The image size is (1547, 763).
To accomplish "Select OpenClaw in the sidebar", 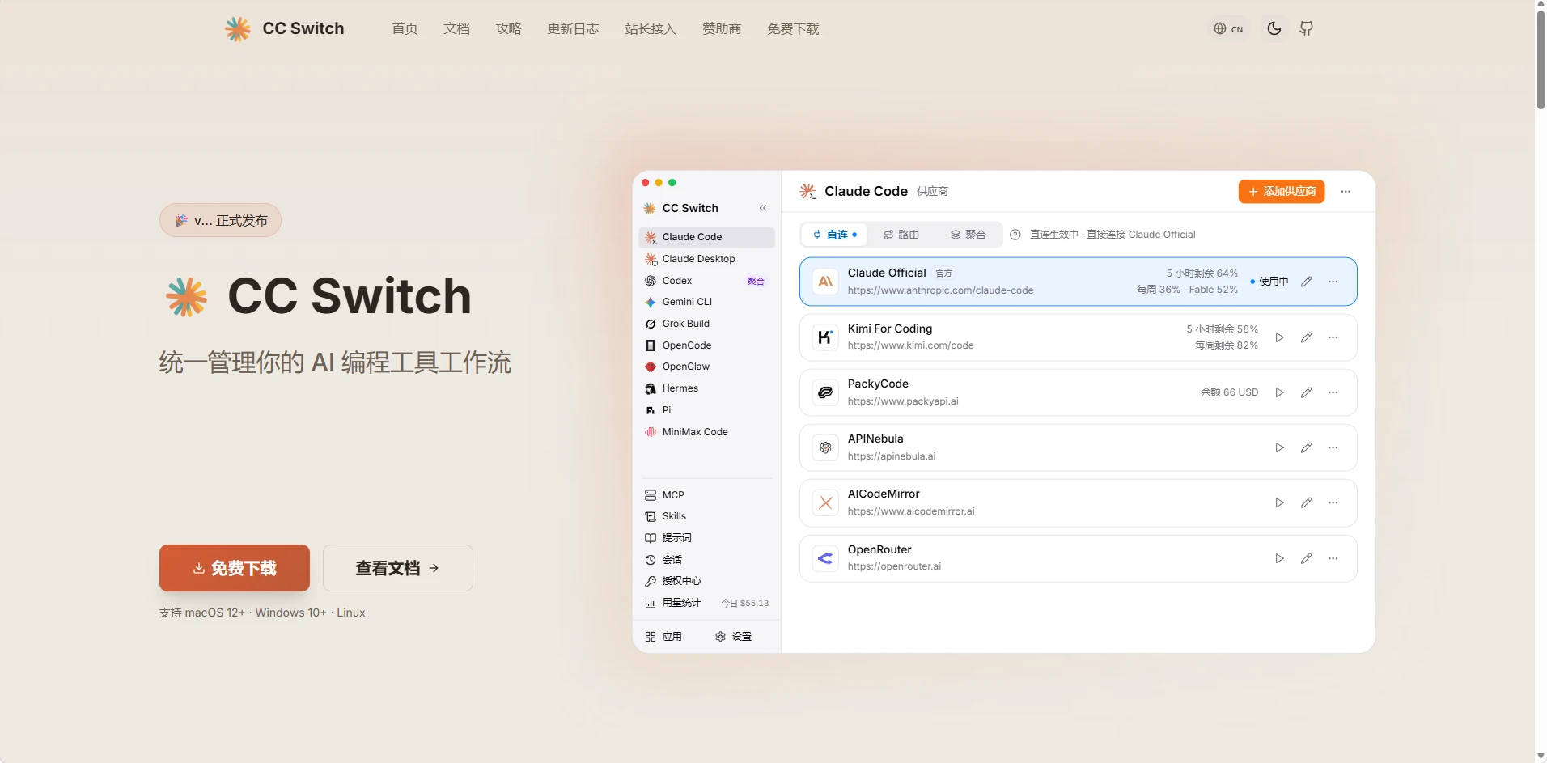I will coord(706,367).
